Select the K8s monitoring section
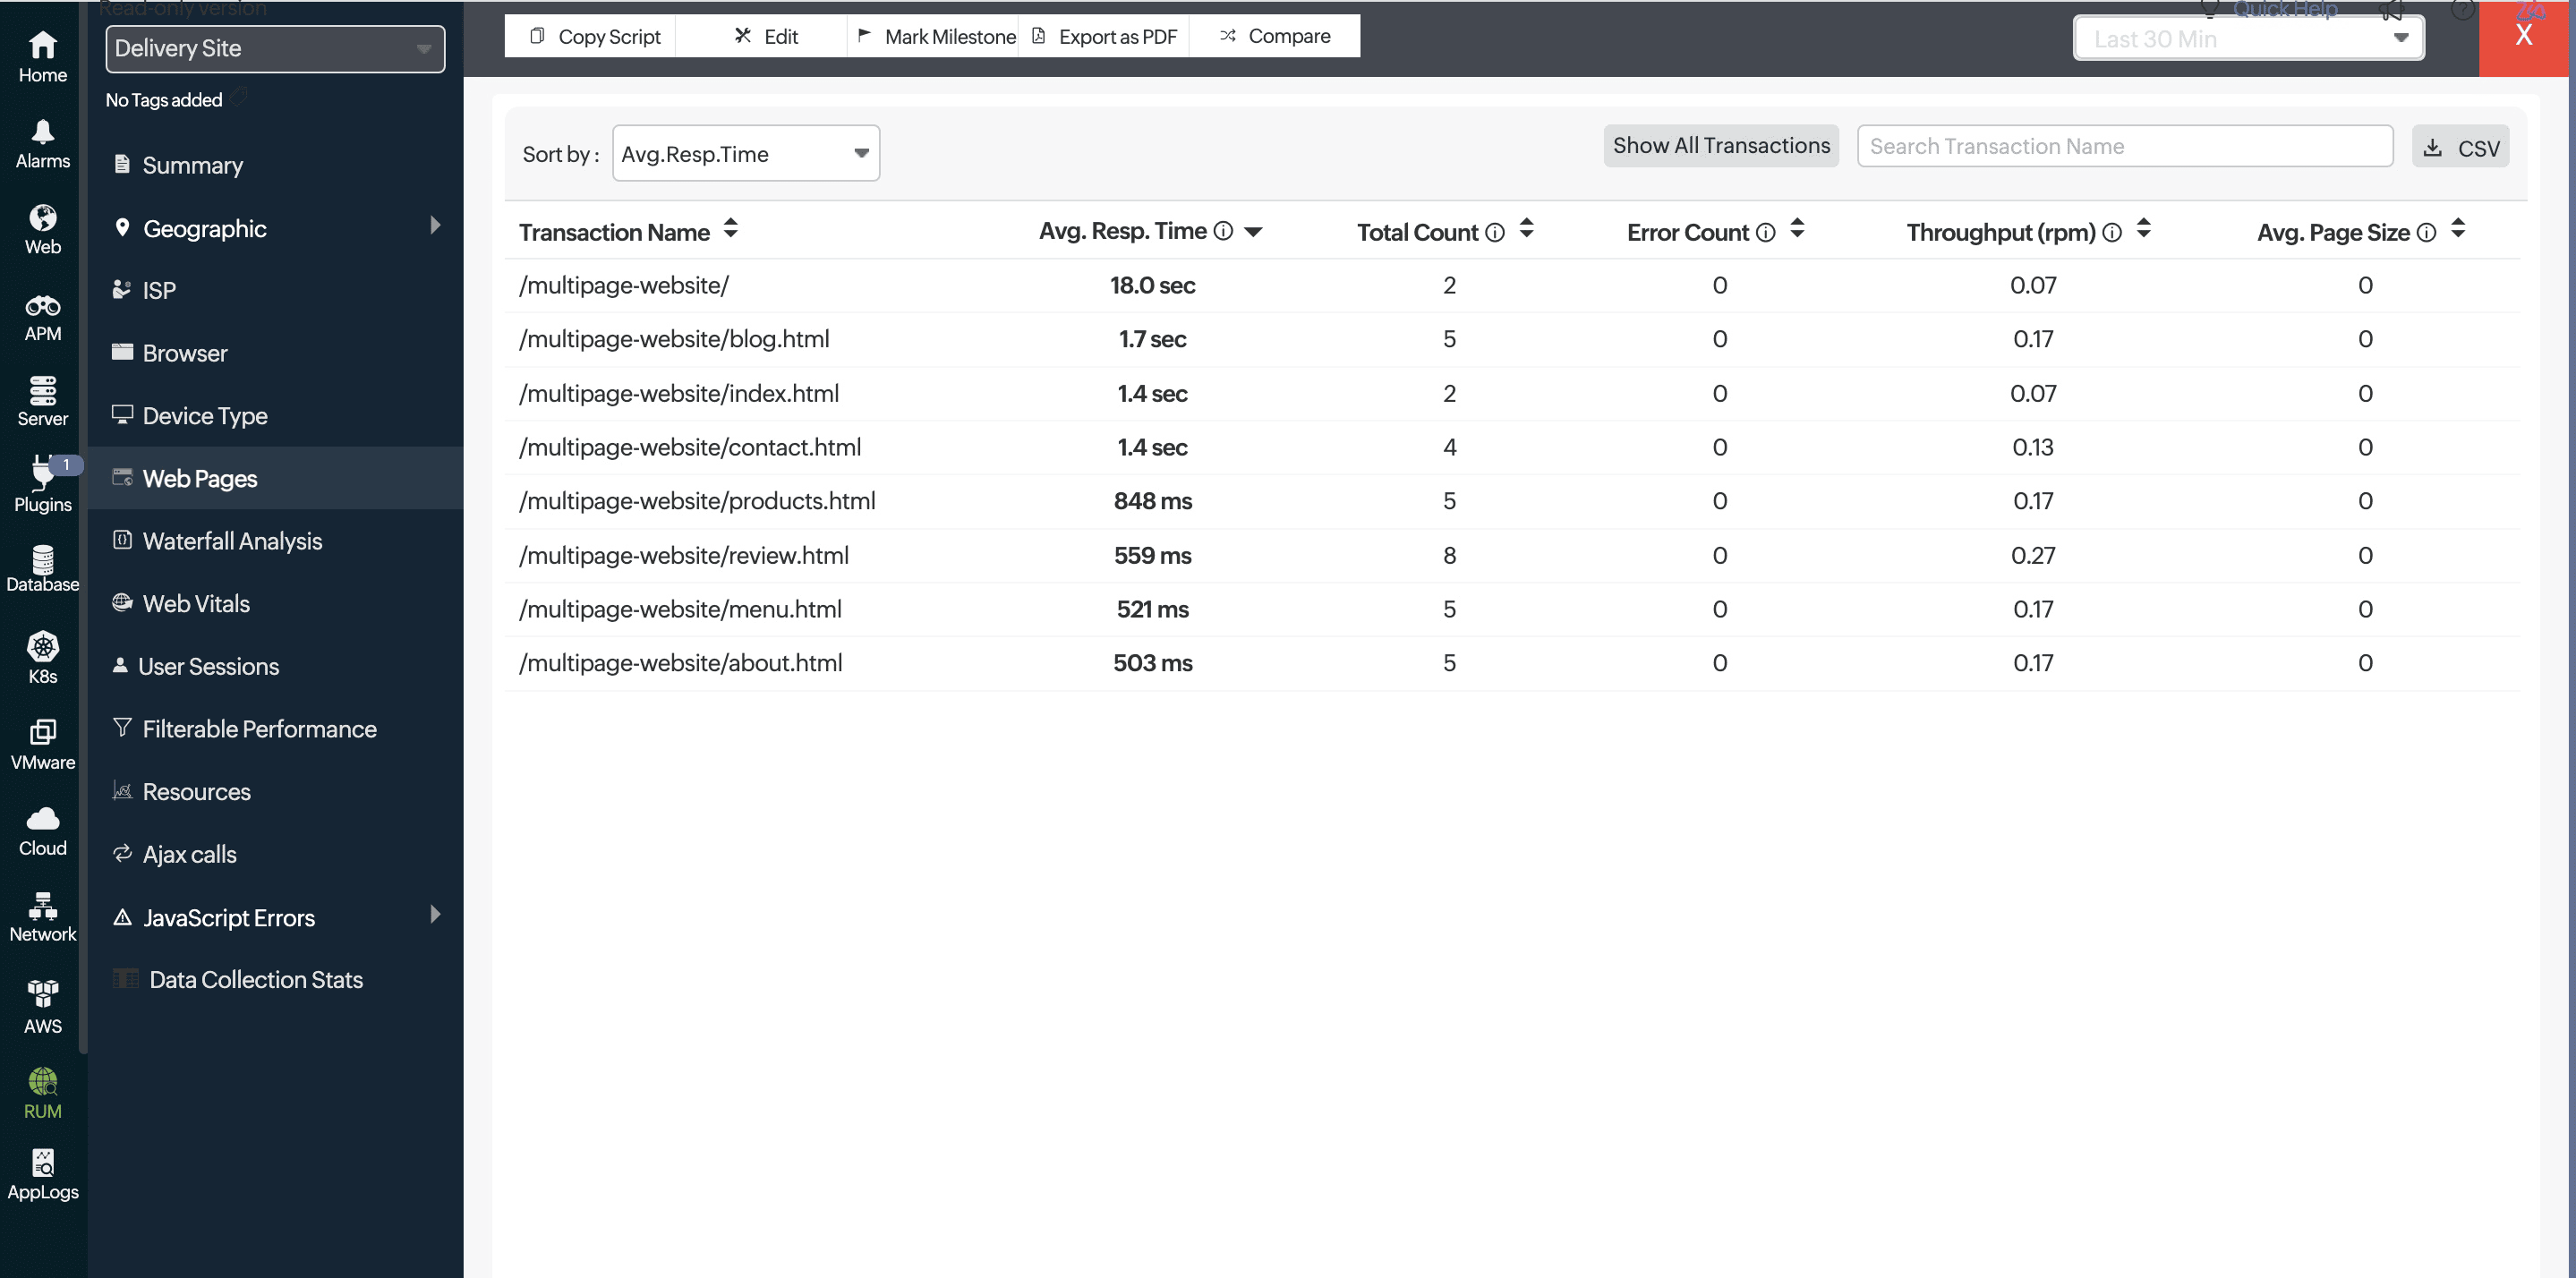2576x1278 pixels. pos(42,655)
